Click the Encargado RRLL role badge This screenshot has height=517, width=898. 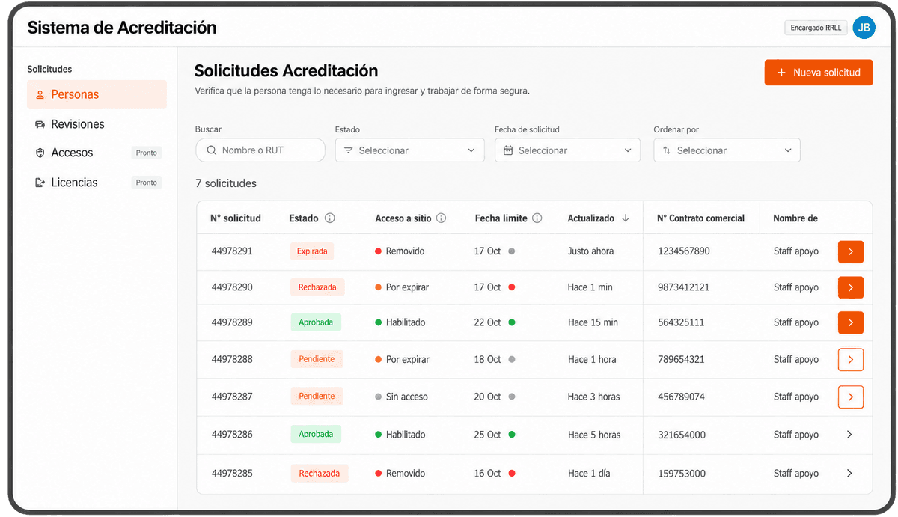[816, 28]
